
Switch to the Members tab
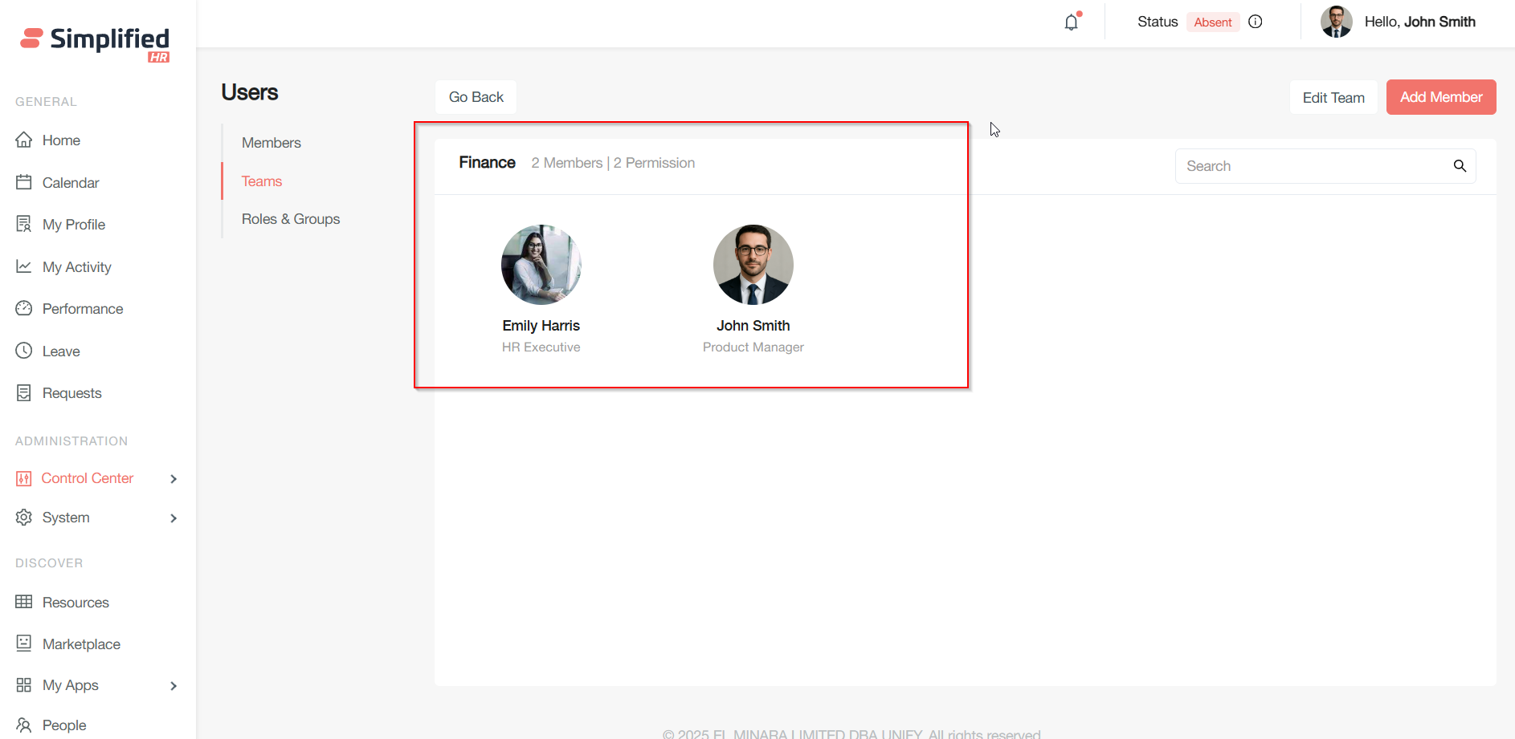(272, 143)
